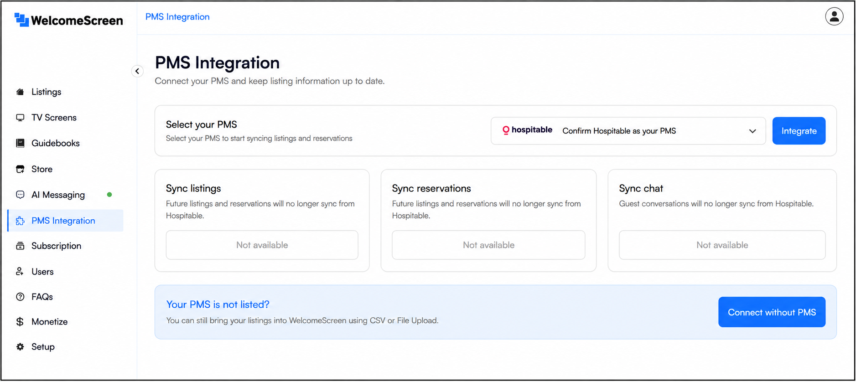This screenshot has height=382, width=856.
Task: Click the Select your PMS heading
Action: tap(201, 124)
